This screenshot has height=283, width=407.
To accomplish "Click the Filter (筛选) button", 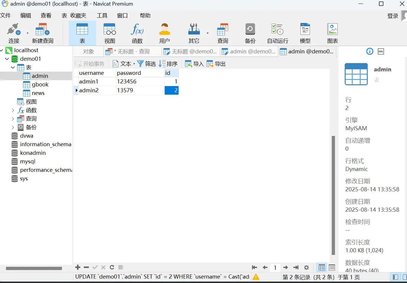I will click(147, 64).
